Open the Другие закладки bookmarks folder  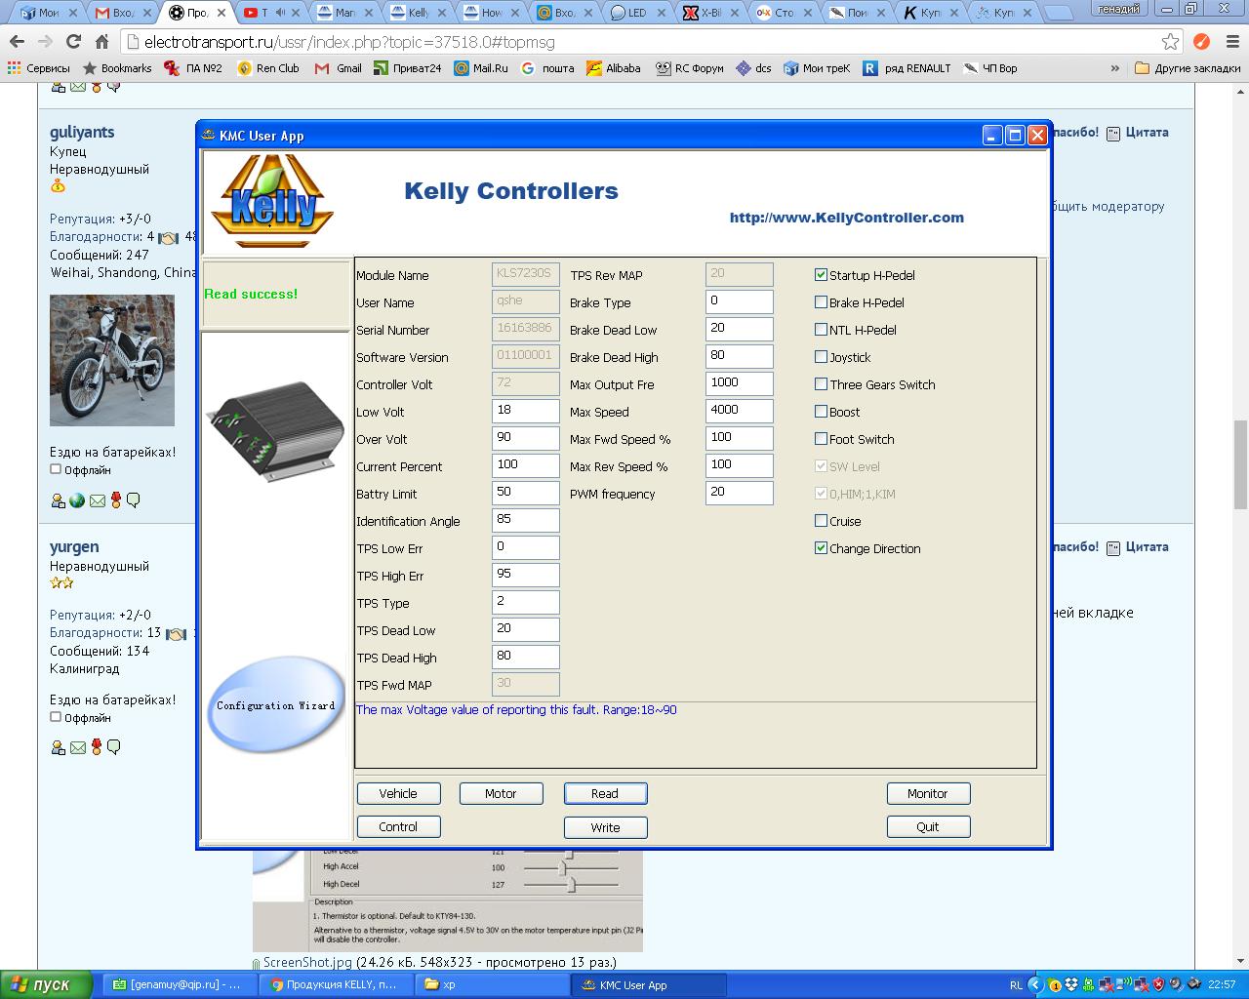(x=1188, y=68)
